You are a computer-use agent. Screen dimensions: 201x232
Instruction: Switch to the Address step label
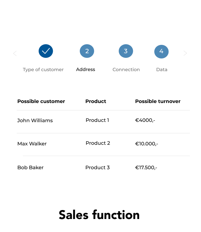85,69
